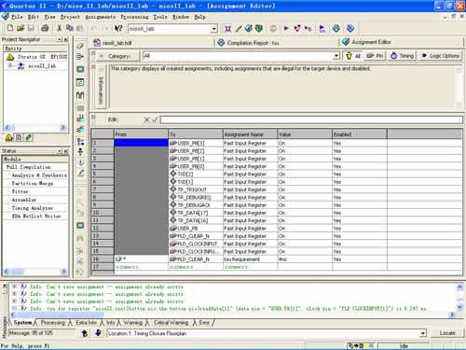Toggle the All filter button
Viewport: 466px width, 350px height.
point(353,56)
